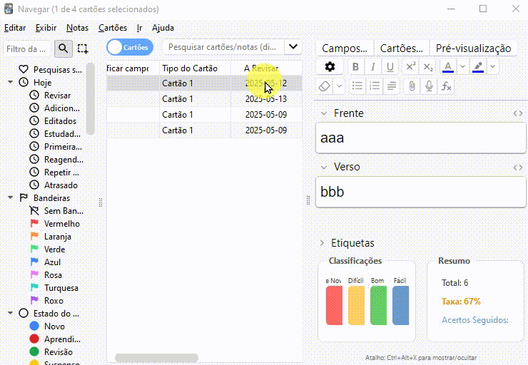Image resolution: width=528 pixels, height=365 pixels.
Task: Expand the Etiquetas section
Action: [323, 243]
